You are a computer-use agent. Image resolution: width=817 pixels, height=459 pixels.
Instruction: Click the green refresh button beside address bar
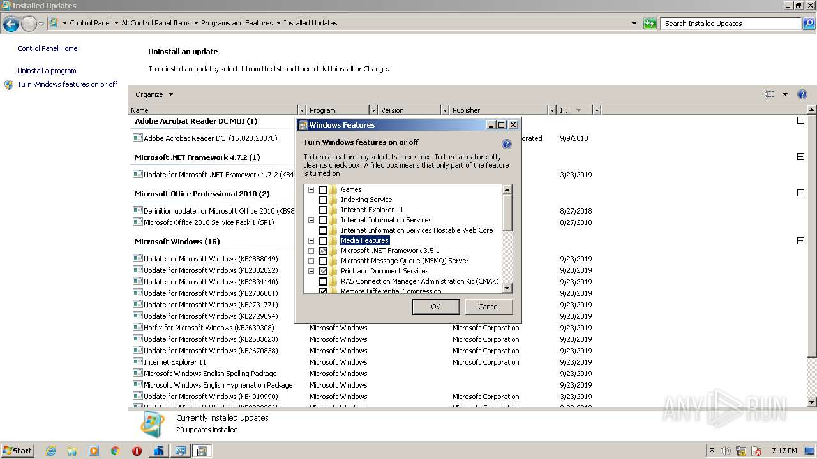[650, 24]
